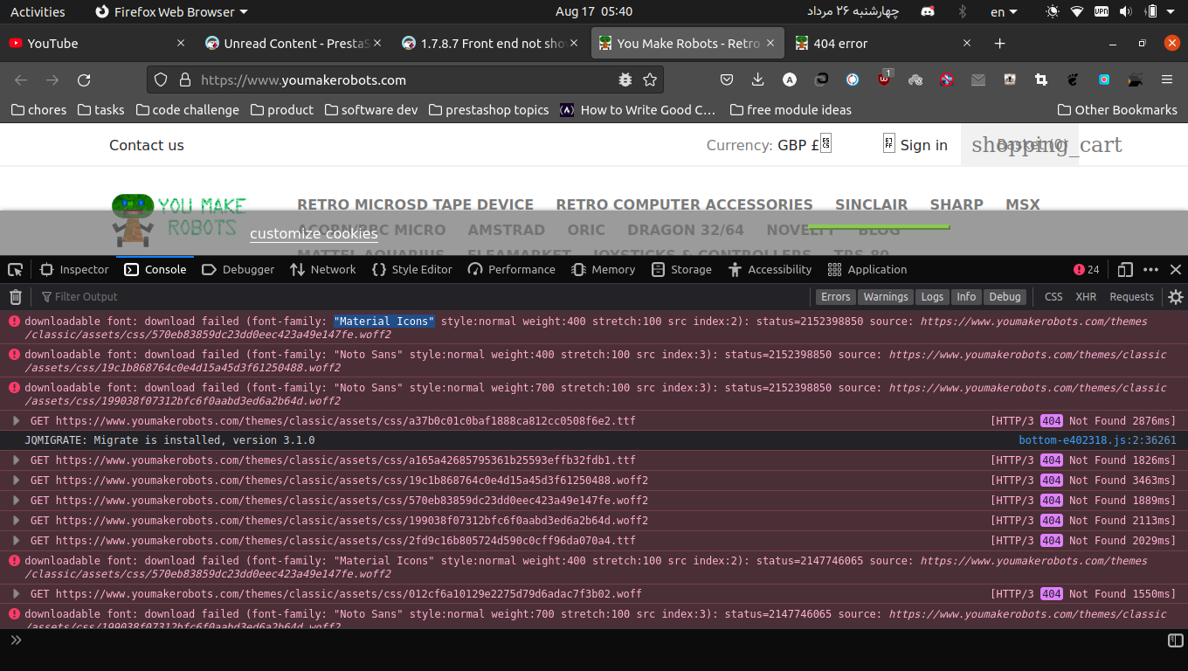1188x671 pixels.
Task: Open the DevTools three-dot options menu
Action: (x=1151, y=269)
